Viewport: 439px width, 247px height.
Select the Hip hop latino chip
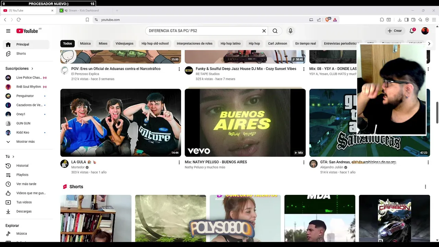(230, 44)
